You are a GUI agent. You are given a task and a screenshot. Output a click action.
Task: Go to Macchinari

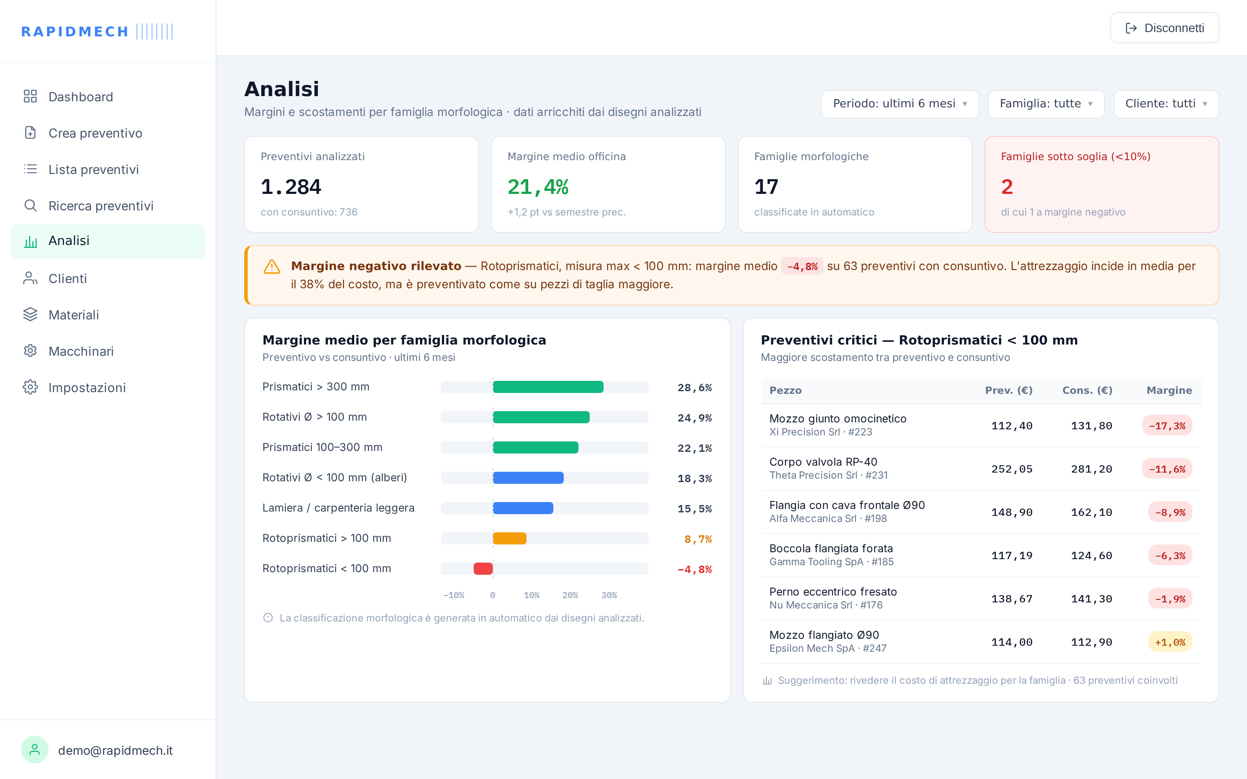(108, 351)
